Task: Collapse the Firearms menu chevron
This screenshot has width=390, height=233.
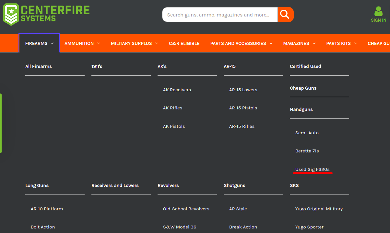Action: click(52, 43)
